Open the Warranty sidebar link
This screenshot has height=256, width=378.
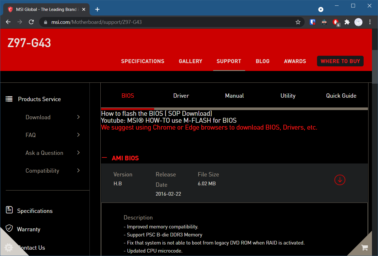click(x=28, y=229)
